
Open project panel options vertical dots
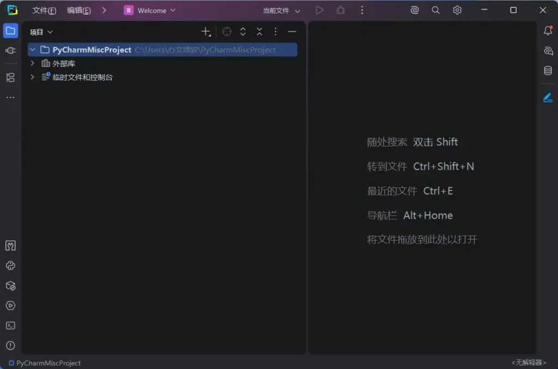[x=275, y=32]
